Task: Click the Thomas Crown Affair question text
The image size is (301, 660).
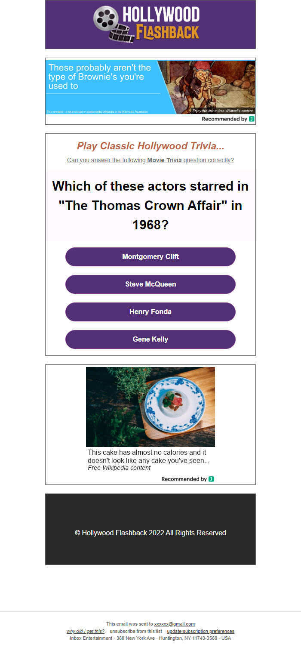Action: [150, 205]
